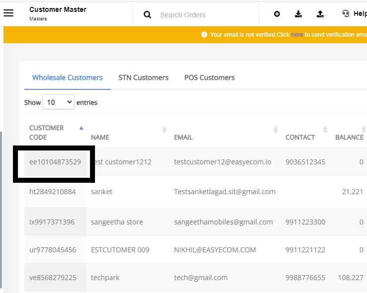Select the Wholesale Customers tab
The width and height of the screenshot is (367, 293).
pos(68,77)
